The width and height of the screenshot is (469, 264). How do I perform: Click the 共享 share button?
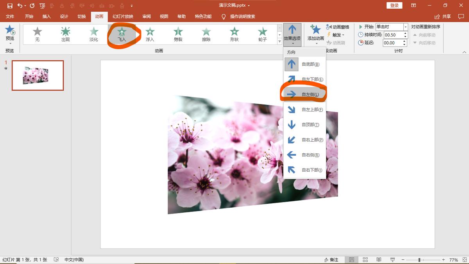(x=443, y=16)
